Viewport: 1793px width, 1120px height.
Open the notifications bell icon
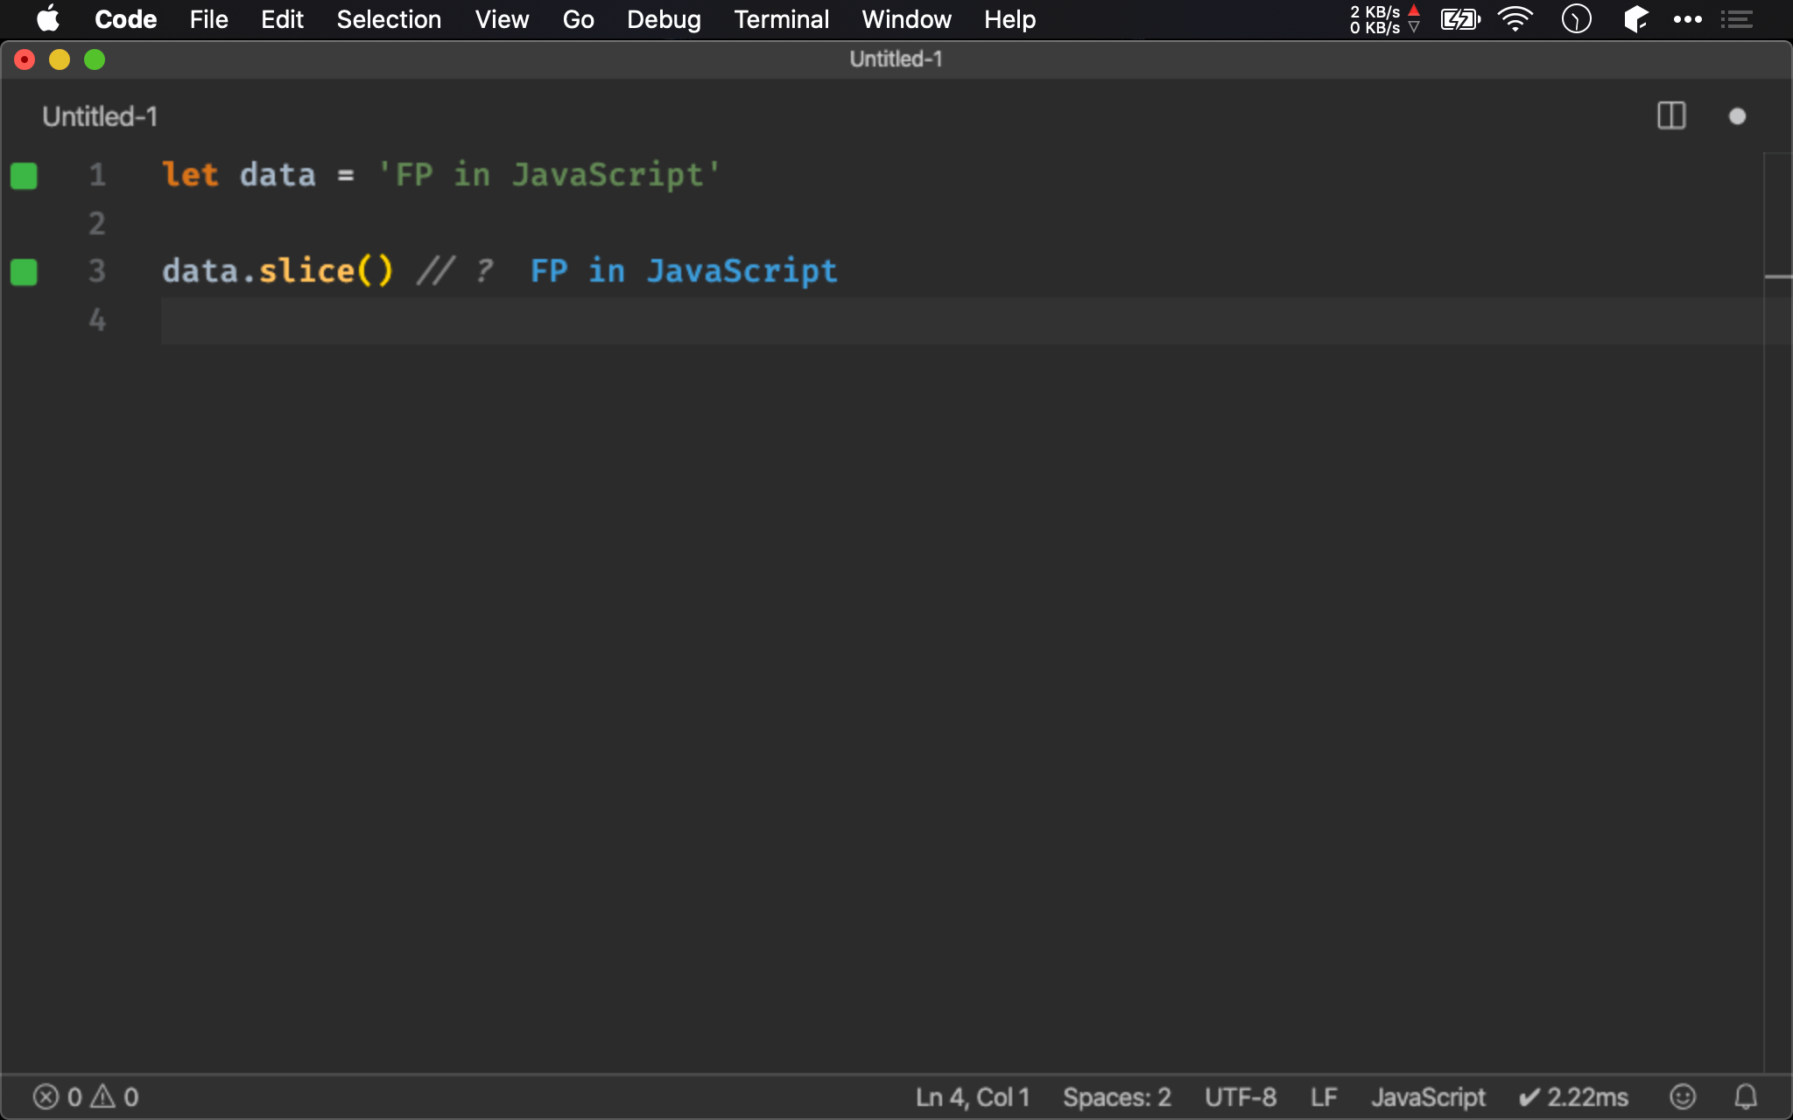(1746, 1096)
